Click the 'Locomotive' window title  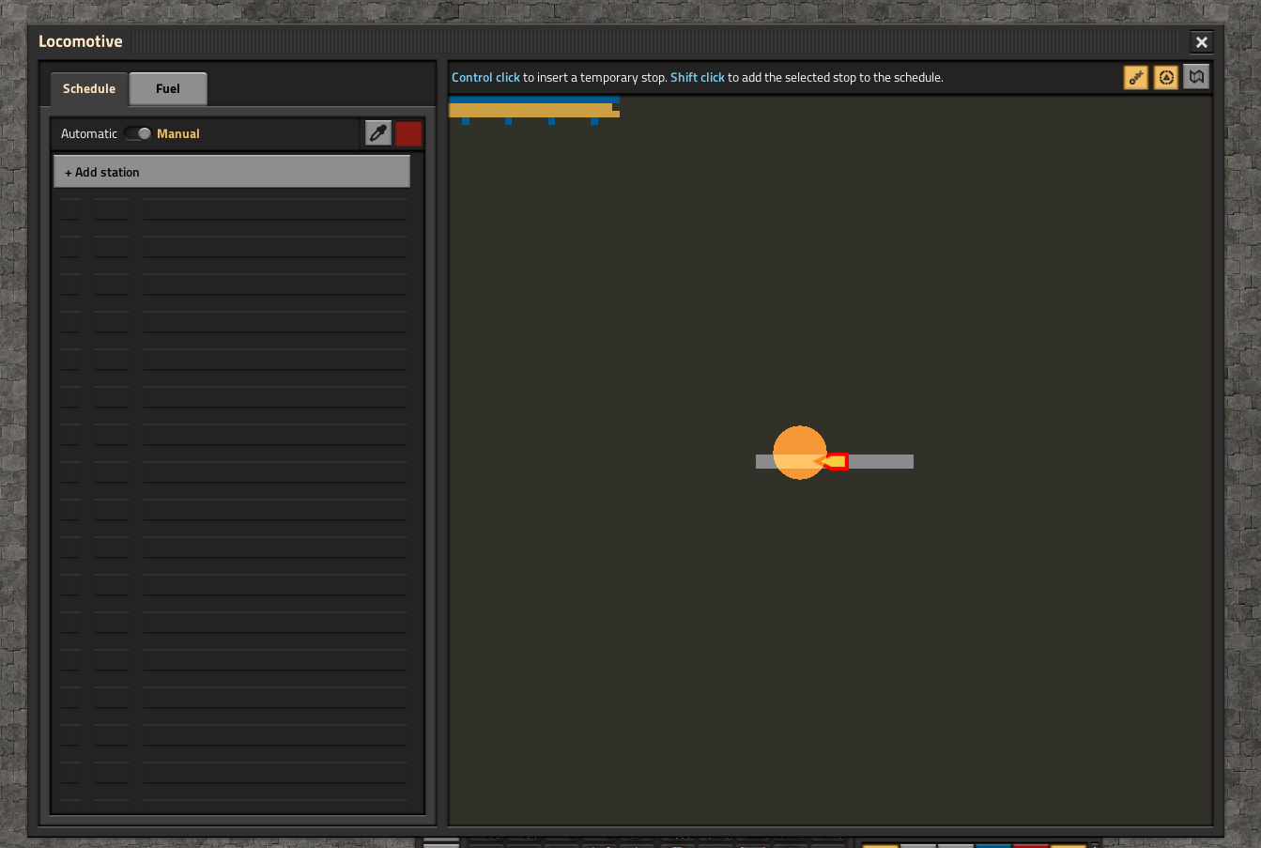click(81, 41)
